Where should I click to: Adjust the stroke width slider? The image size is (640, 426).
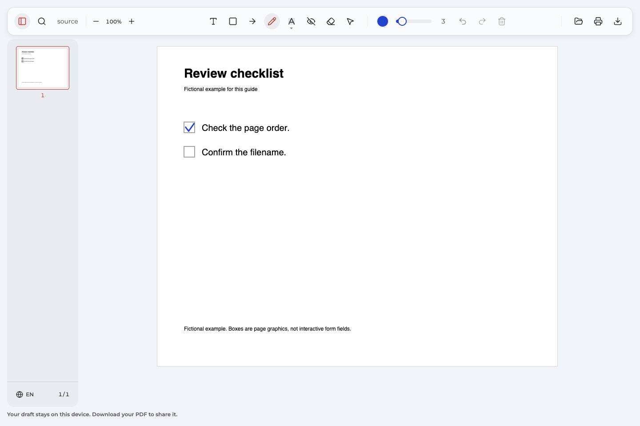[x=414, y=21]
